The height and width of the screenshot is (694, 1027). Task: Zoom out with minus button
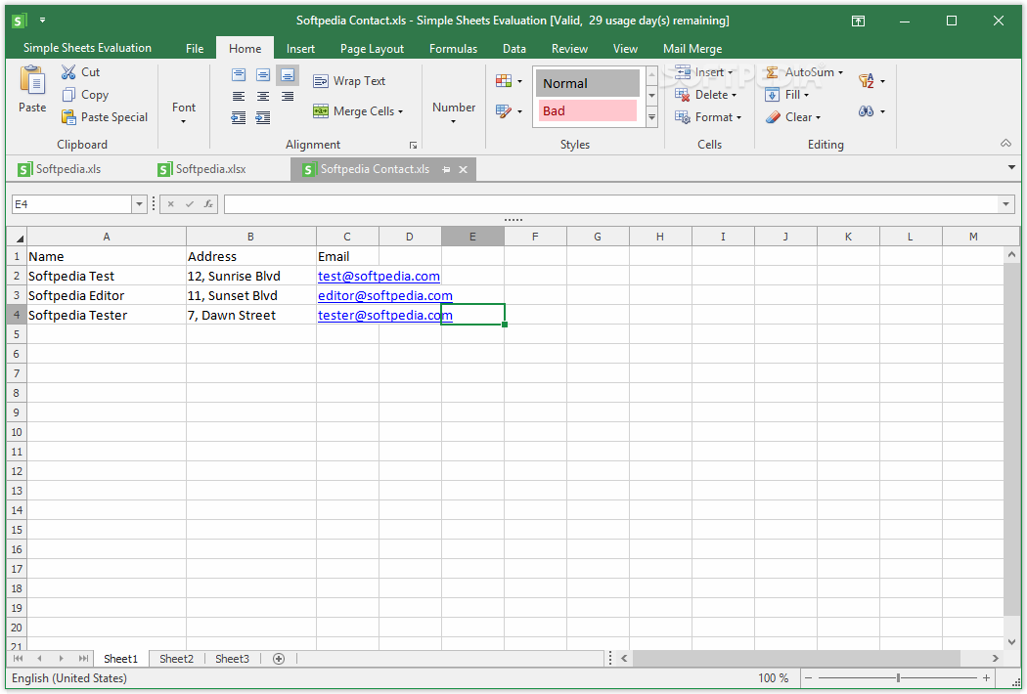pyautogui.click(x=809, y=678)
